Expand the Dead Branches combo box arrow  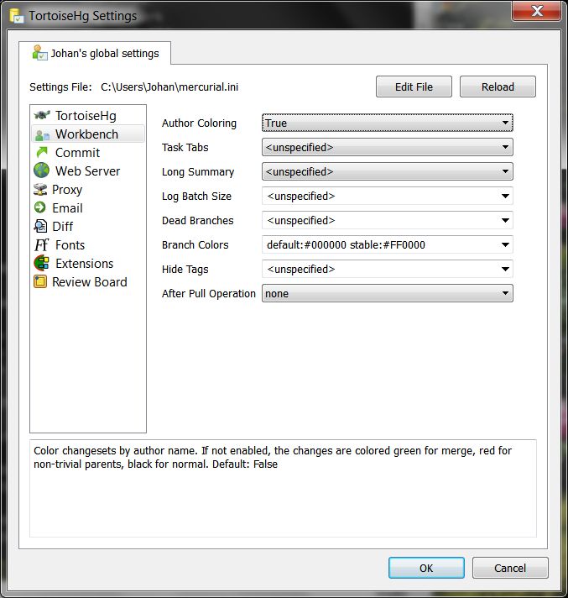[x=505, y=220]
